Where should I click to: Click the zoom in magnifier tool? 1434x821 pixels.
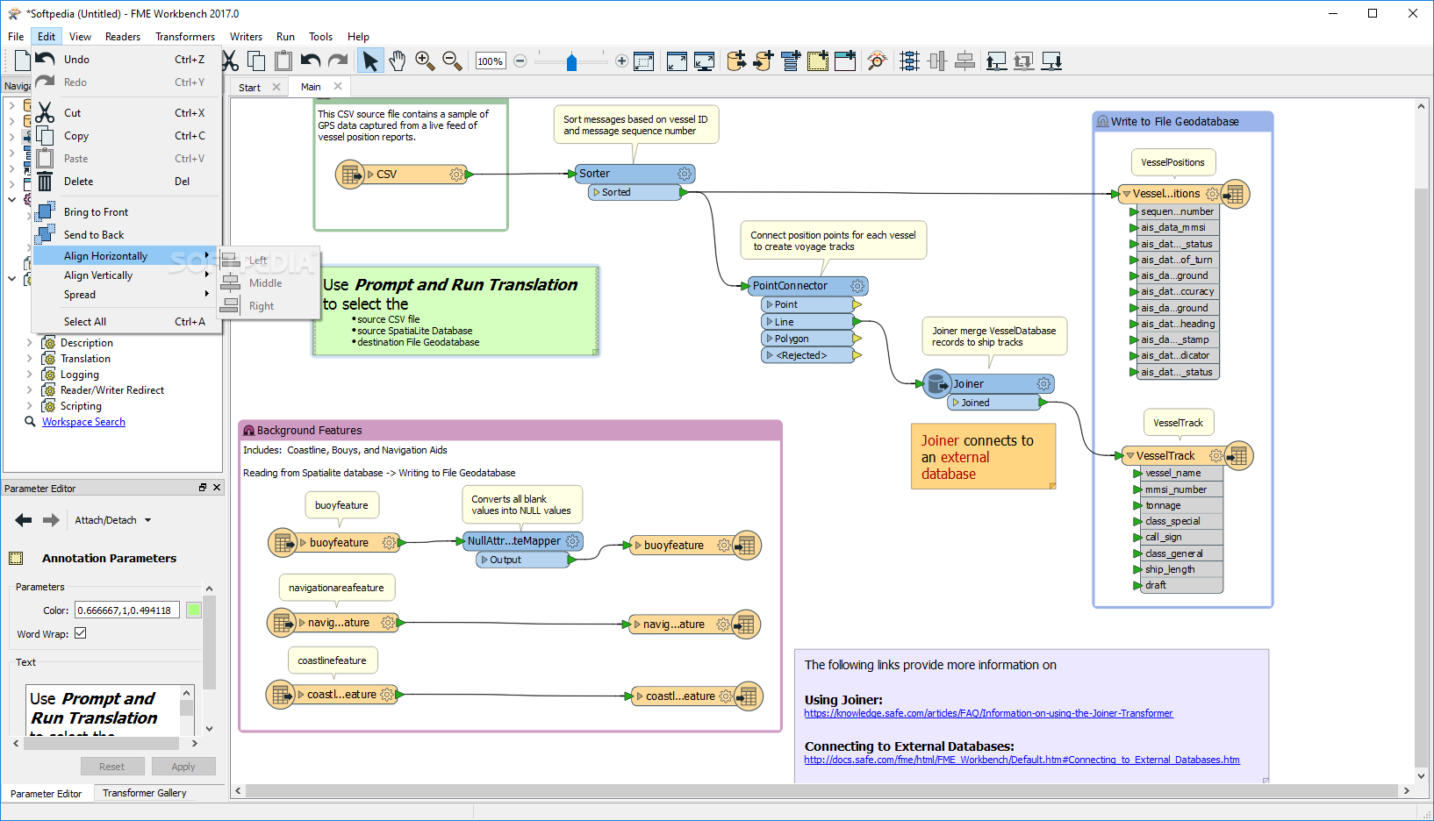[425, 61]
